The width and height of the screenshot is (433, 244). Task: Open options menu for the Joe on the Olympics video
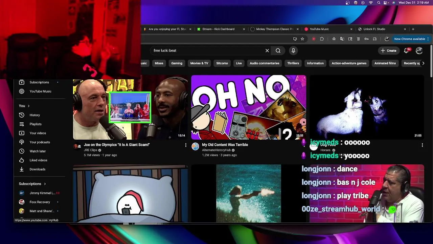[185, 145]
